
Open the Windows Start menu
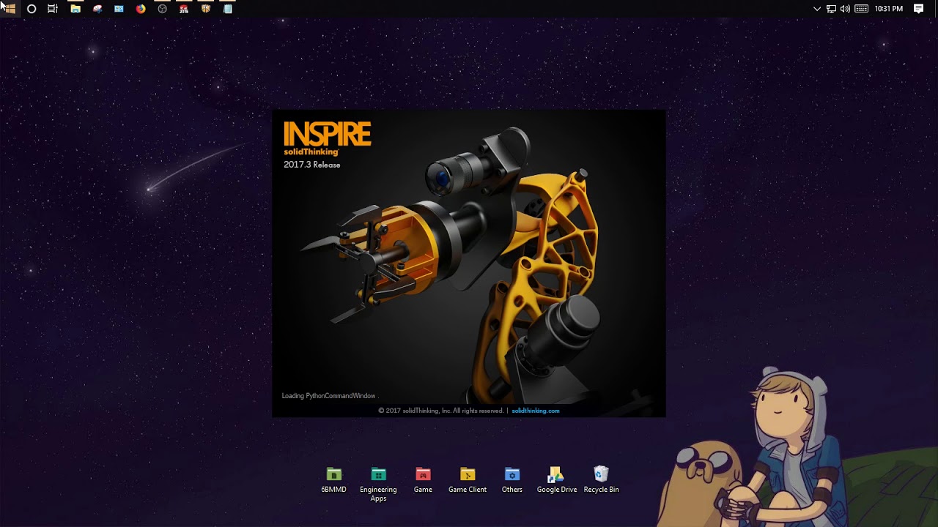(10, 9)
